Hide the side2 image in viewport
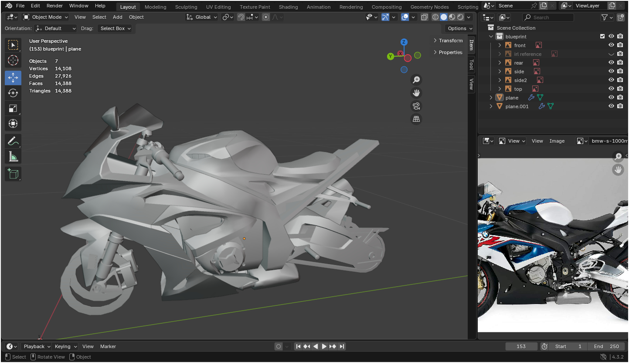Image resolution: width=629 pixels, height=363 pixels. pyautogui.click(x=612, y=80)
